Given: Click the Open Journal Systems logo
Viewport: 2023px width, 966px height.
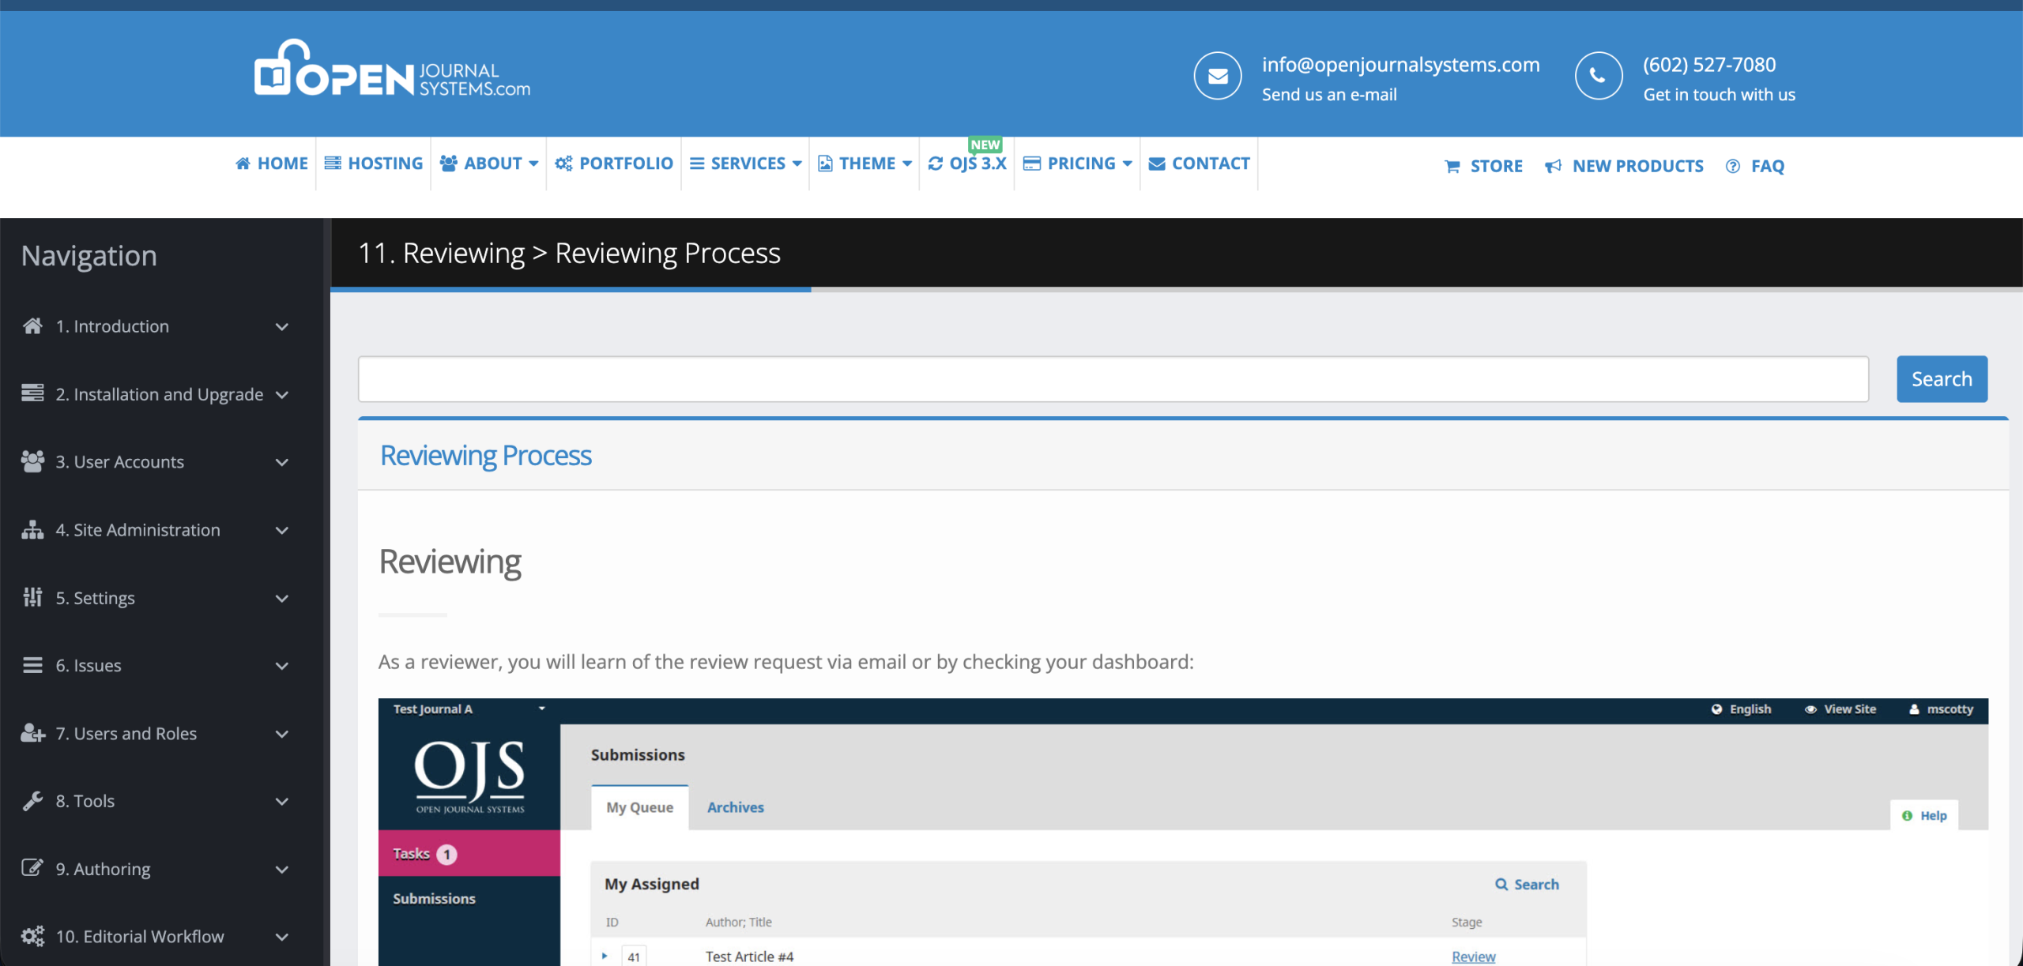Looking at the screenshot, I should tap(392, 70).
